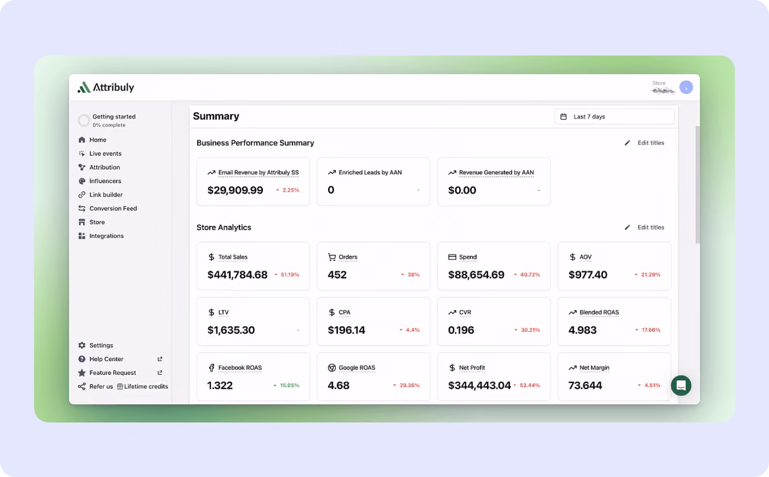
Task: Click the Store shop icon in sidebar
Action: coord(82,222)
